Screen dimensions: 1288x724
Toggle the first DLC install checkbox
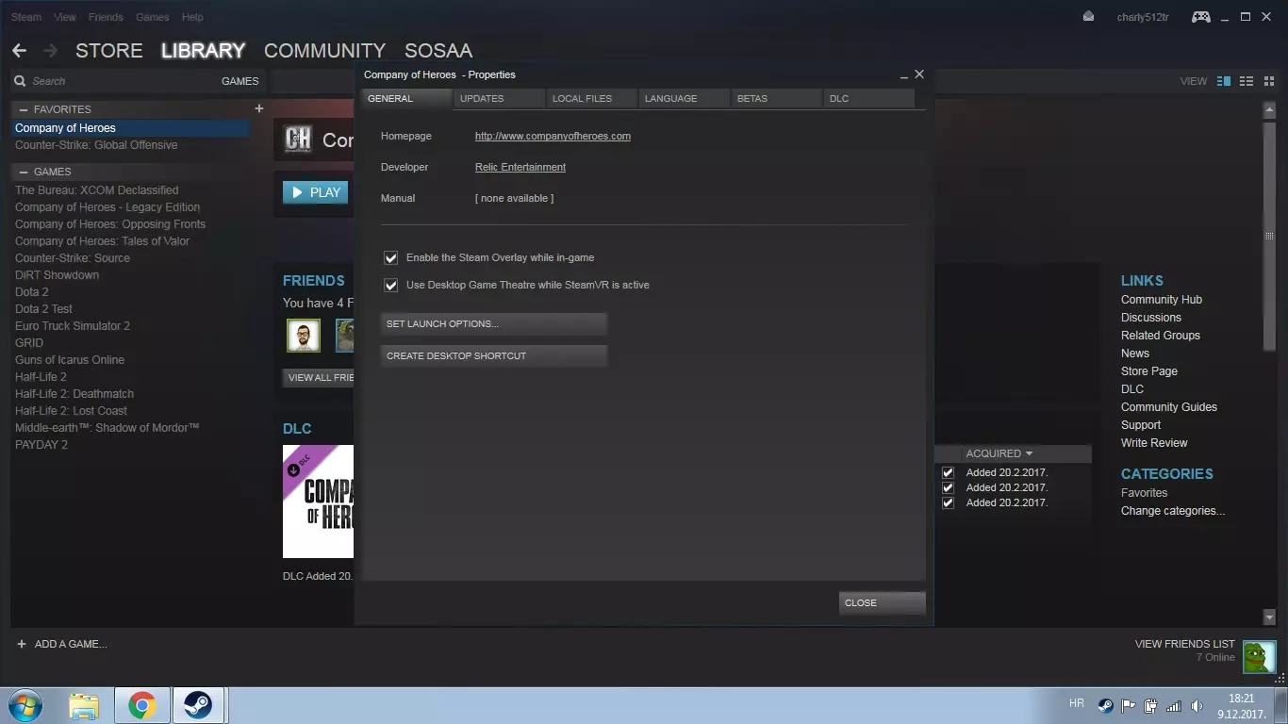pos(948,472)
